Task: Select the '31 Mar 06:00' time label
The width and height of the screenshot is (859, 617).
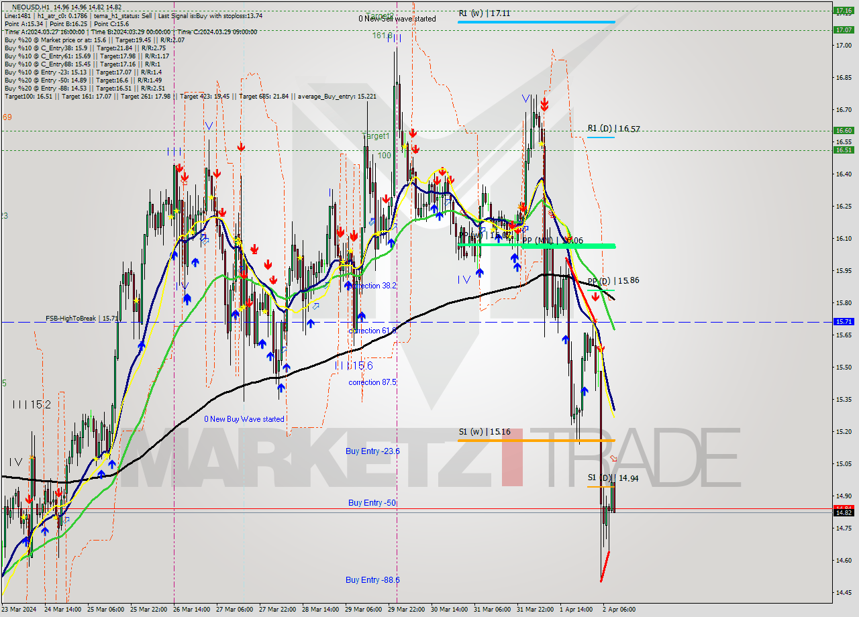Action: 493,610
